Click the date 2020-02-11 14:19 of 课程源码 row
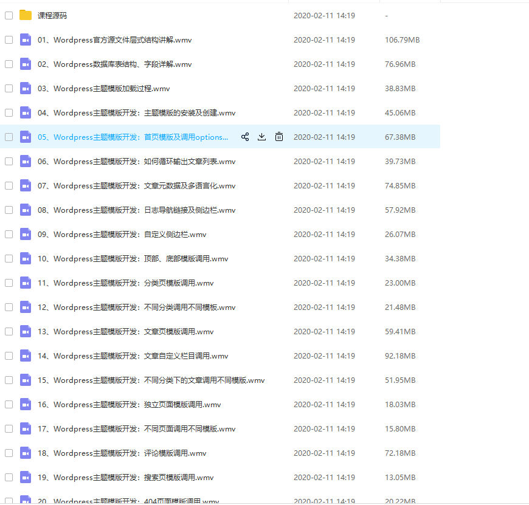This screenshot has width=529, height=505. click(x=324, y=16)
